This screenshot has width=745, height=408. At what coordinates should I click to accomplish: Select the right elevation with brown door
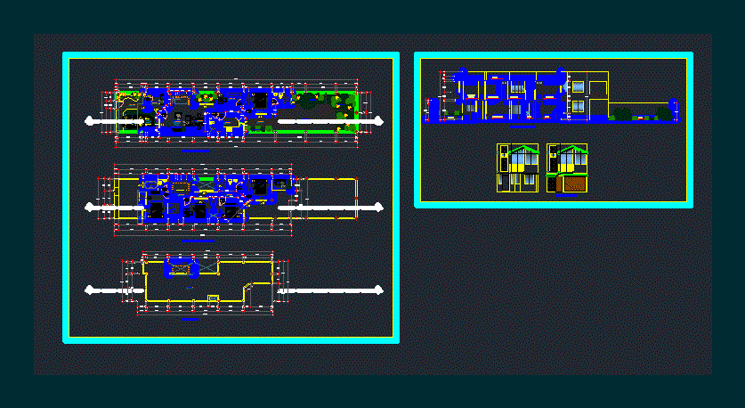click(x=567, y=168)
